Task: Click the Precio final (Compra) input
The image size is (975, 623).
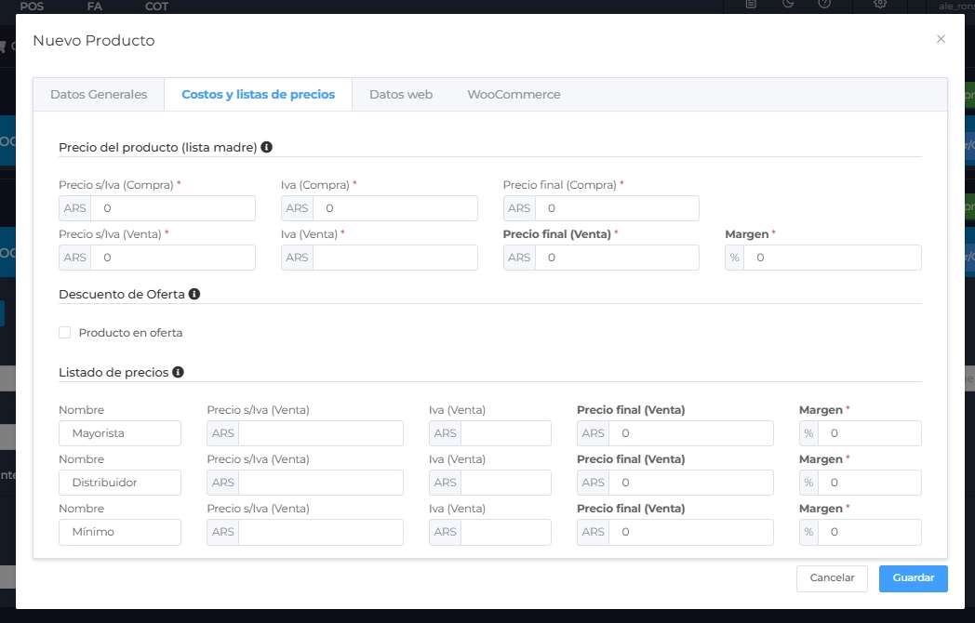Action: [617, 208]
